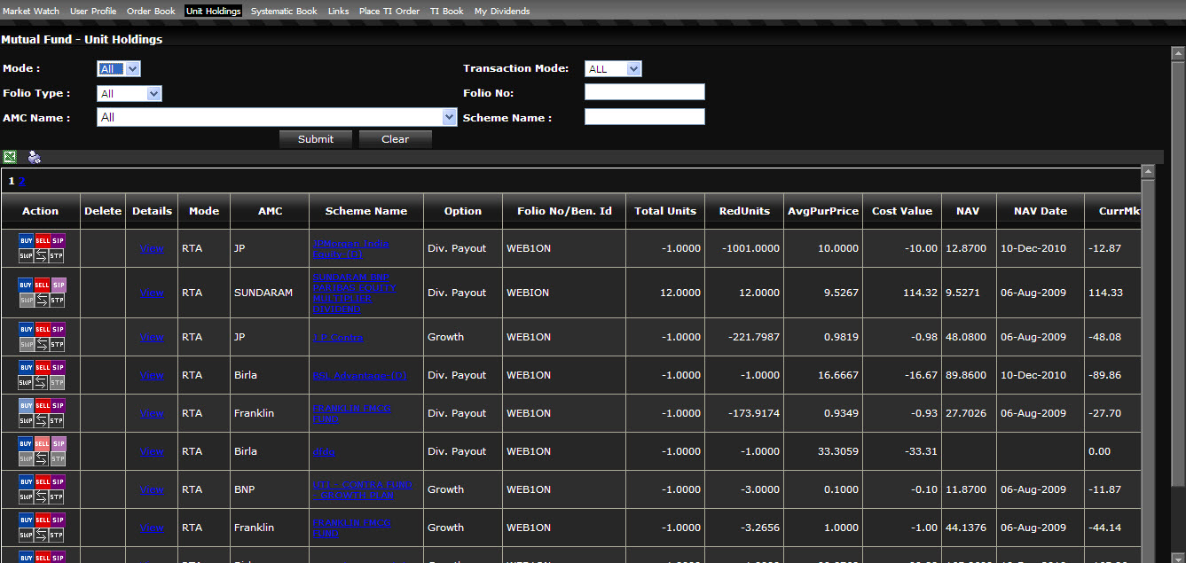This screenshot has height=563, width=1186.
Task: Click SWP icon in BSL Advantage row
Action: pos(26,382)
